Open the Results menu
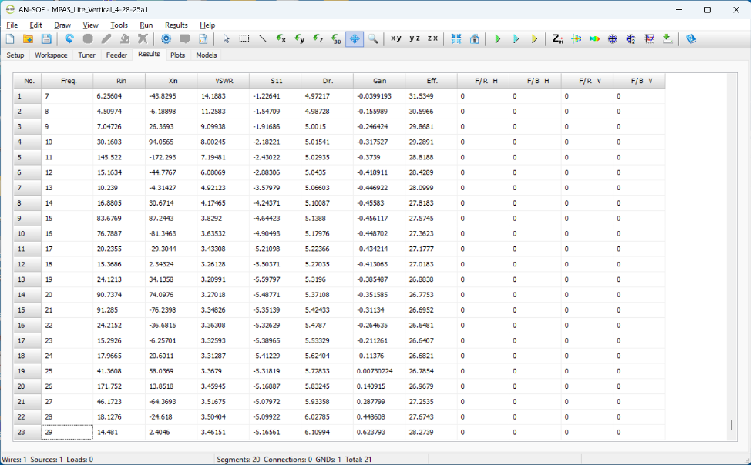The width and height of the screenshot is (753, 465). tap(176, 25)
